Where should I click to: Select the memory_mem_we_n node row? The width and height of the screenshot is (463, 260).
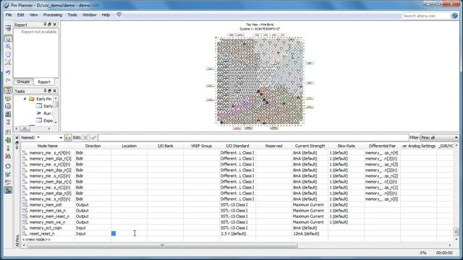point(47,222)
